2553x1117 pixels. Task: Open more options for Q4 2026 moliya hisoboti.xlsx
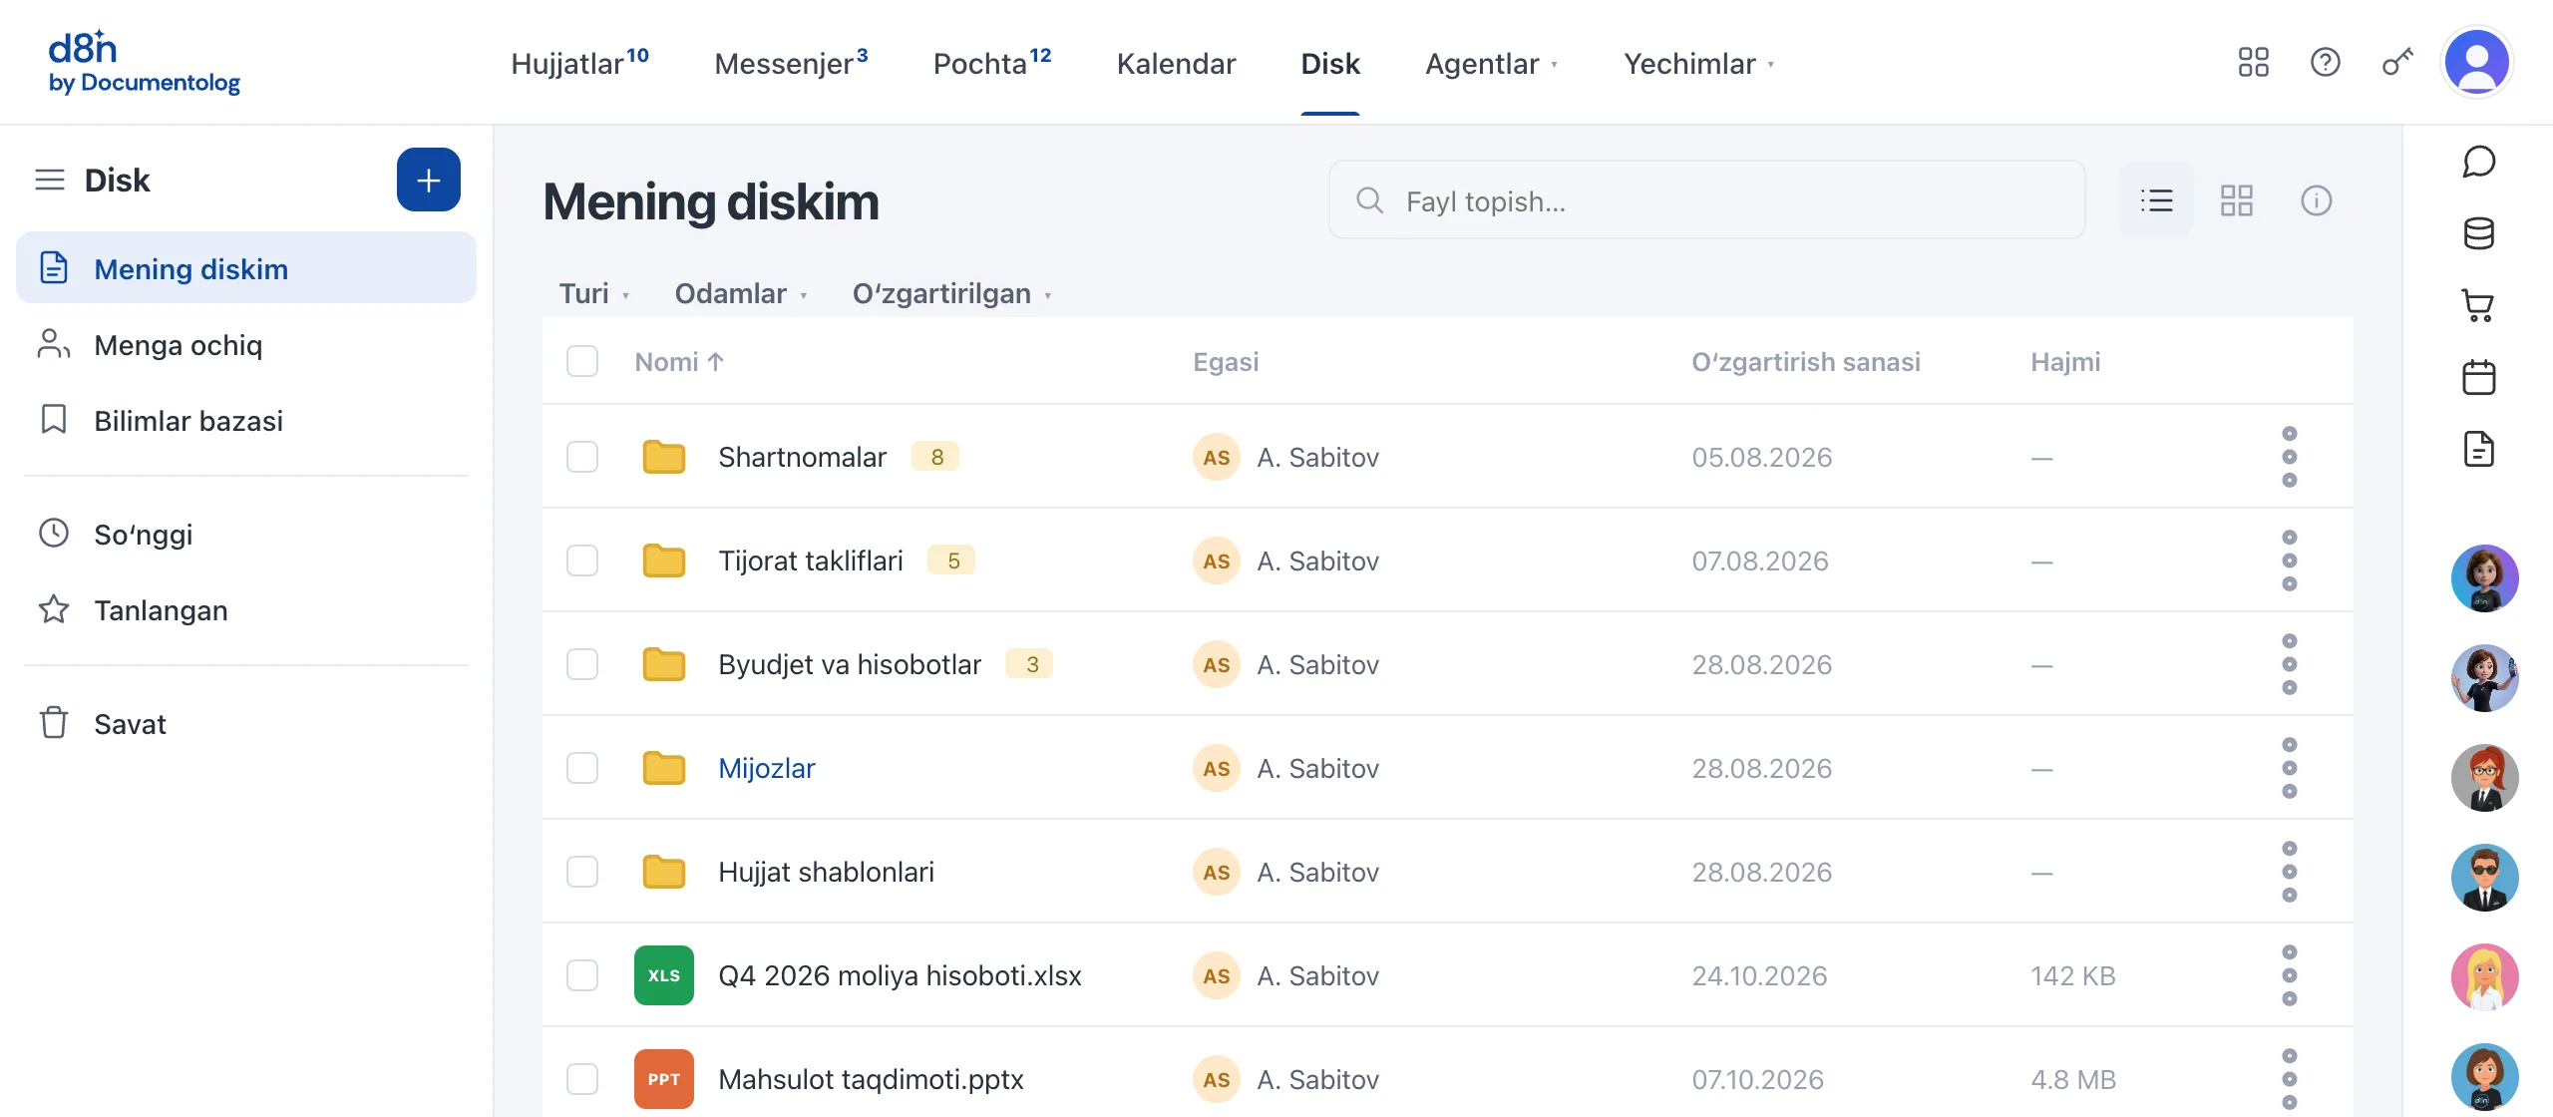tap(2289, 975)
